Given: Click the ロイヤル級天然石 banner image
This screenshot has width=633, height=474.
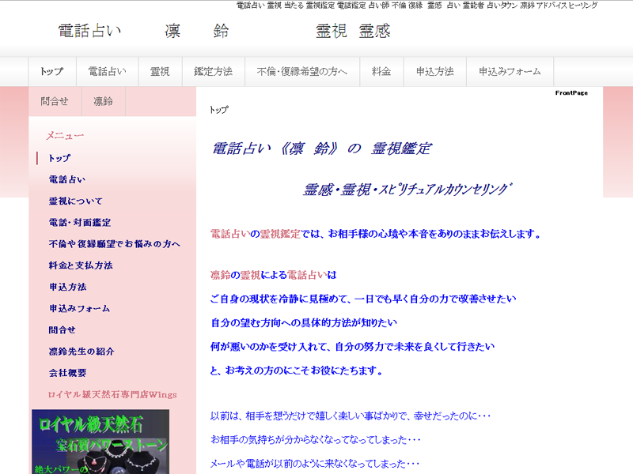Looking at the screenshot, I should (100, 442).
